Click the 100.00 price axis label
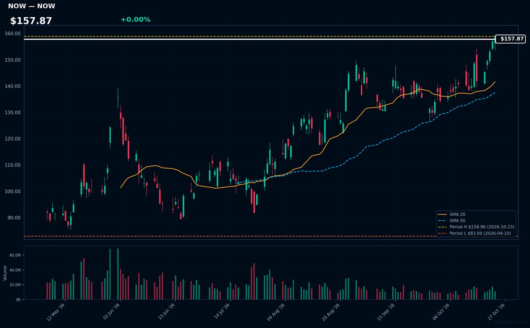This screenshot has height=328, width=530. tap(13, 191)
